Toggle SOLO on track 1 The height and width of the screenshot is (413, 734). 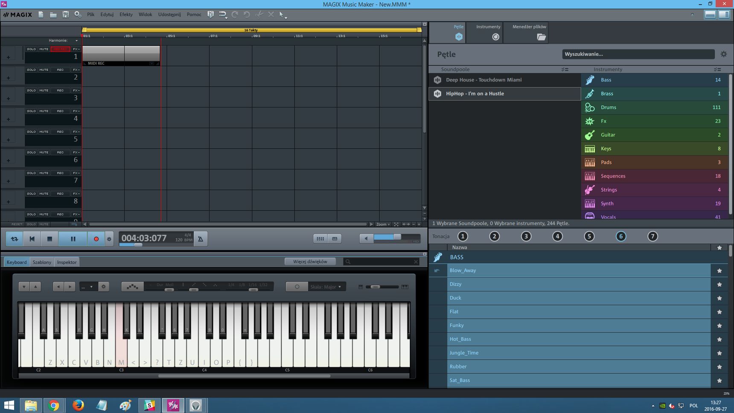[x=32, y=49]
